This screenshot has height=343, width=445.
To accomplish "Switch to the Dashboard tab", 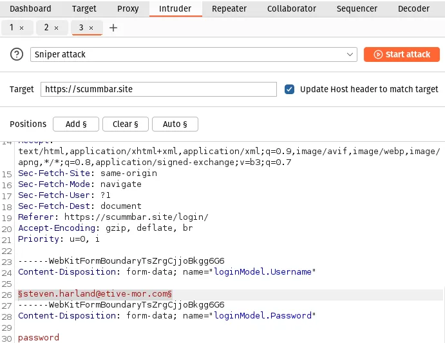I will click(x=30, y=8).
